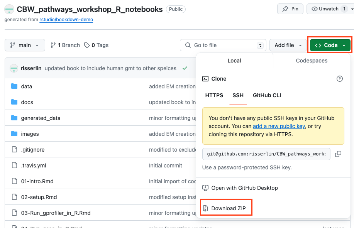
Task: Click the green commit status checkmark
Action: (x=185, y=68)
